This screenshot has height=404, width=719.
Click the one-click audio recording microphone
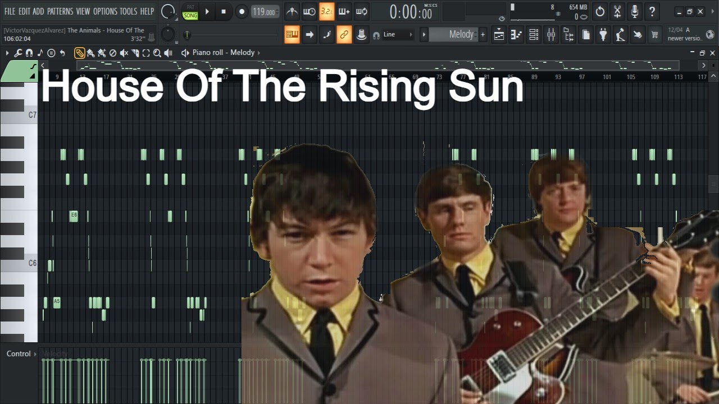pos(635,11)
